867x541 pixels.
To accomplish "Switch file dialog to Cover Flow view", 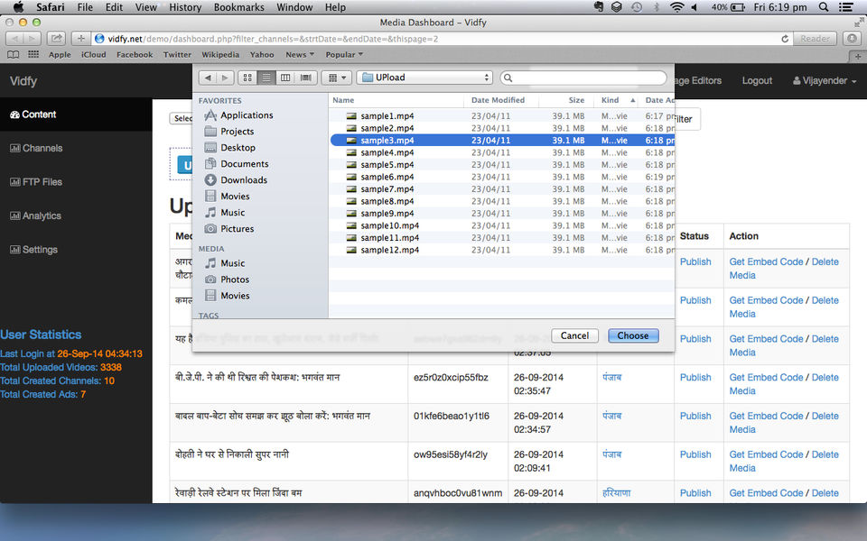I will [x=305, y=78].
